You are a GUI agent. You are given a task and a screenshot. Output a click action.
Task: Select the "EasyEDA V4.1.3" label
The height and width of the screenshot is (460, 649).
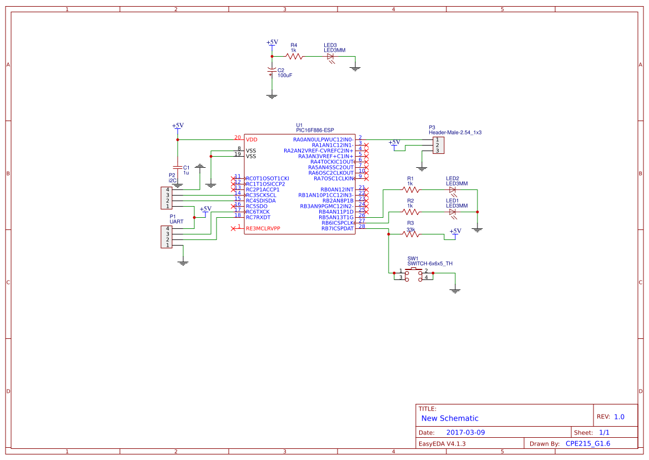point(442,443)
